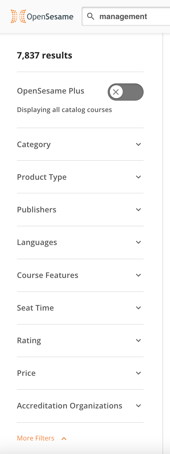Expand the Seat Time filter

80,308
